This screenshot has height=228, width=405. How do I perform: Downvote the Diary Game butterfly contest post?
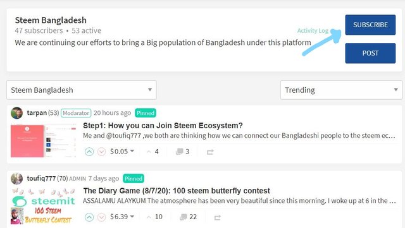(101, 217)
